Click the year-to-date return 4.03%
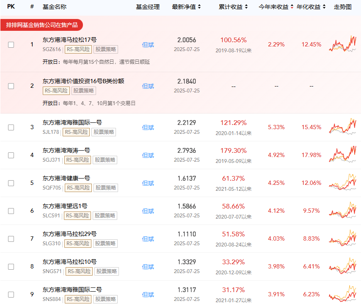361x306 pixels. tap(276, 239)
